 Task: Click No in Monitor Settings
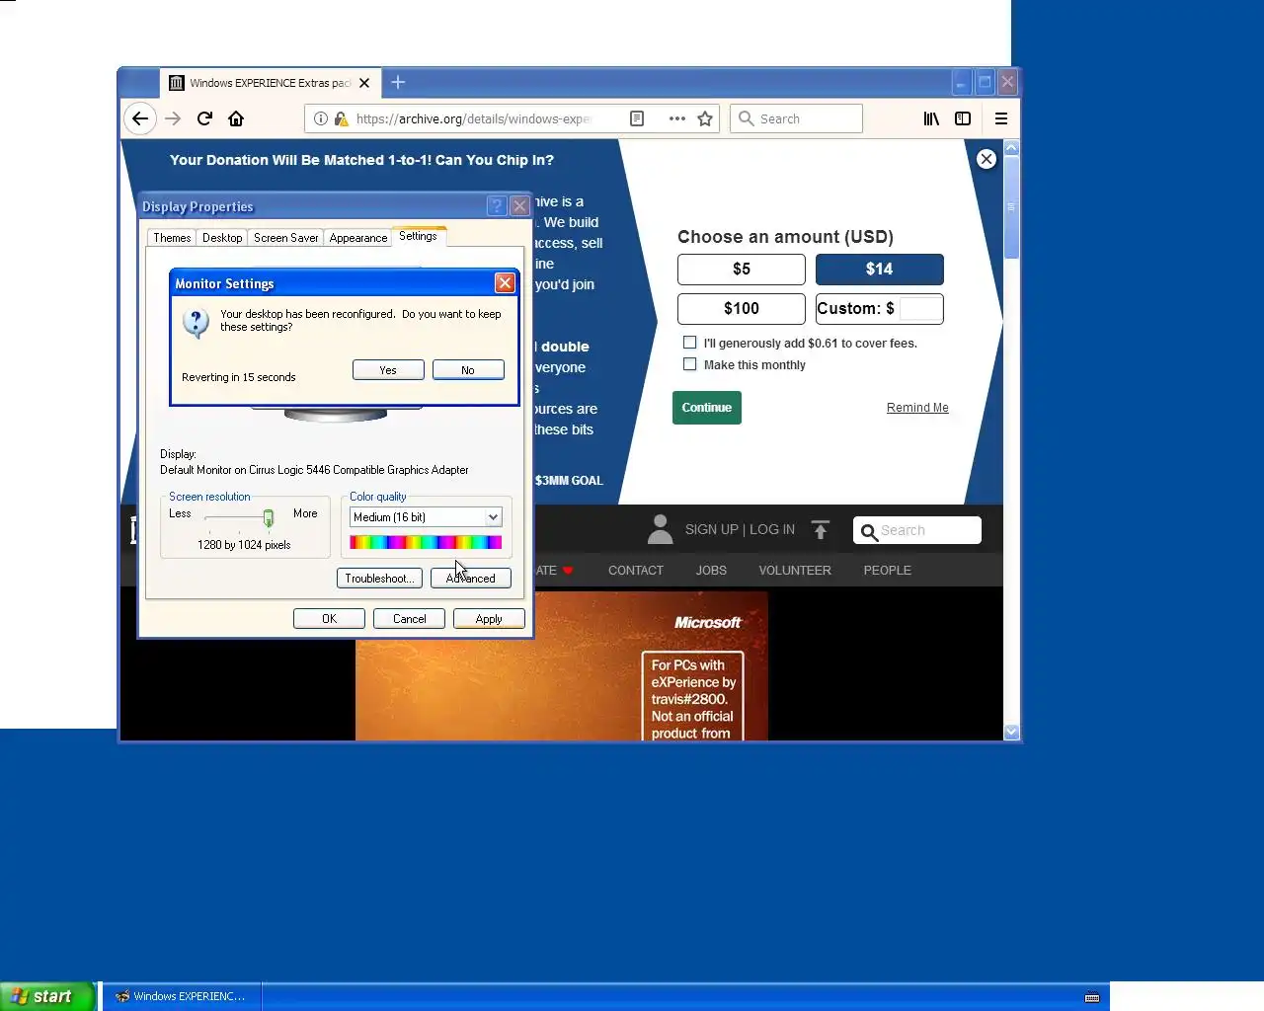(468, 370)
